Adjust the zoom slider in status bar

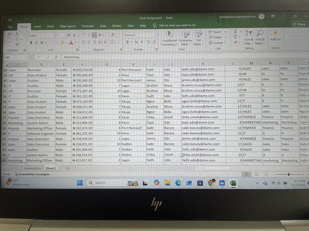coord(289,174)
